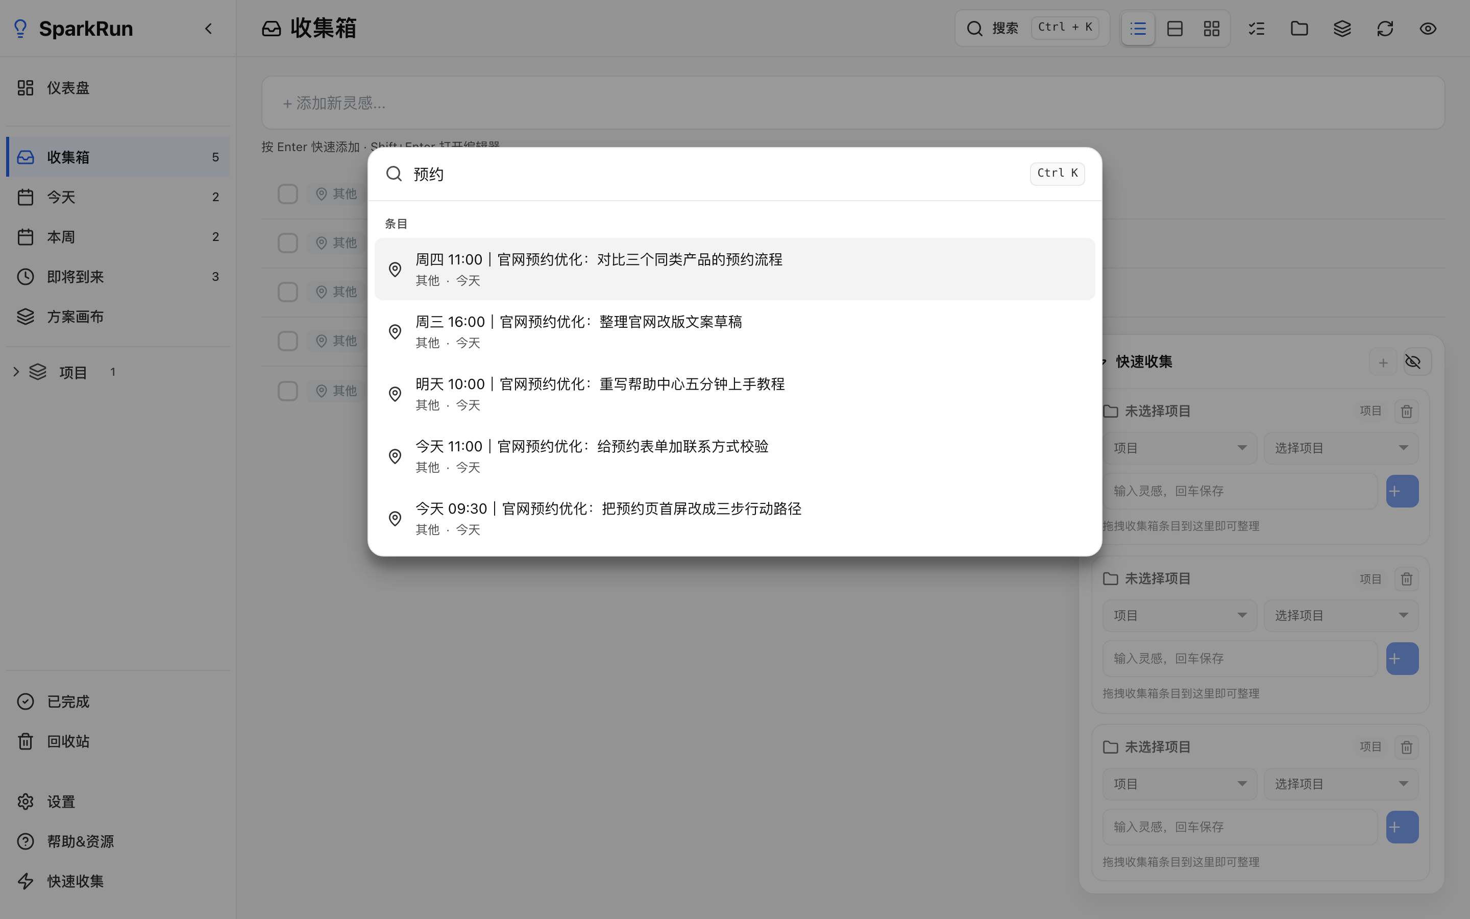Open result 今天 11:00 给预约表单加联系方式校验

[734, 456]
